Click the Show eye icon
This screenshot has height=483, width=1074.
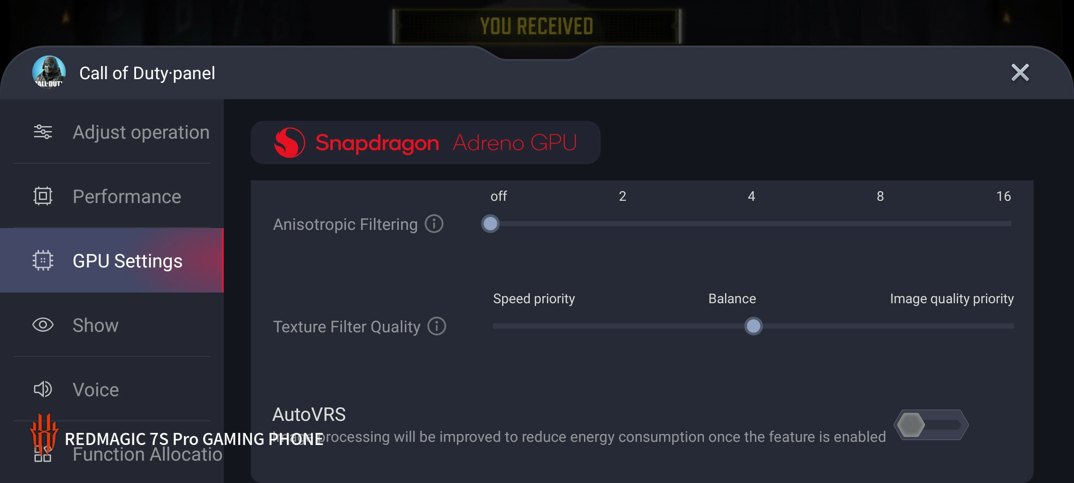pos(43,325)
